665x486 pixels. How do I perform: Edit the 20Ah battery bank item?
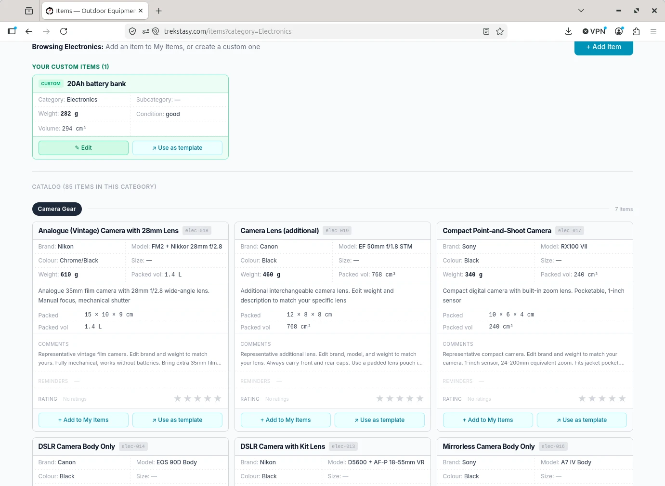tap(83, 148)
